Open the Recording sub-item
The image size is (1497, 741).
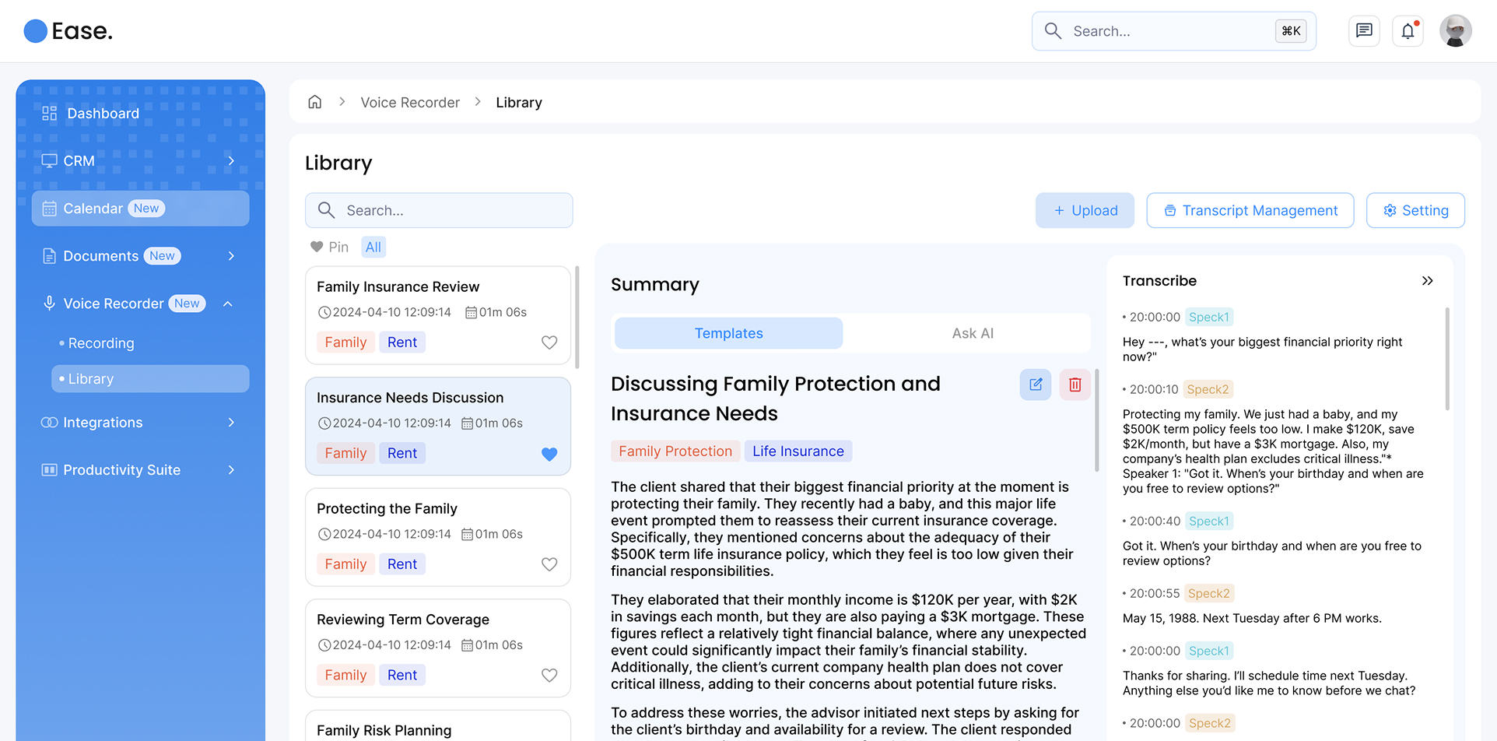101,343
